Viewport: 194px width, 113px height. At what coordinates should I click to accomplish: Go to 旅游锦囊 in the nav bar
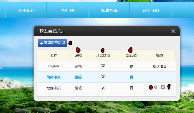(x=109, y=11)
